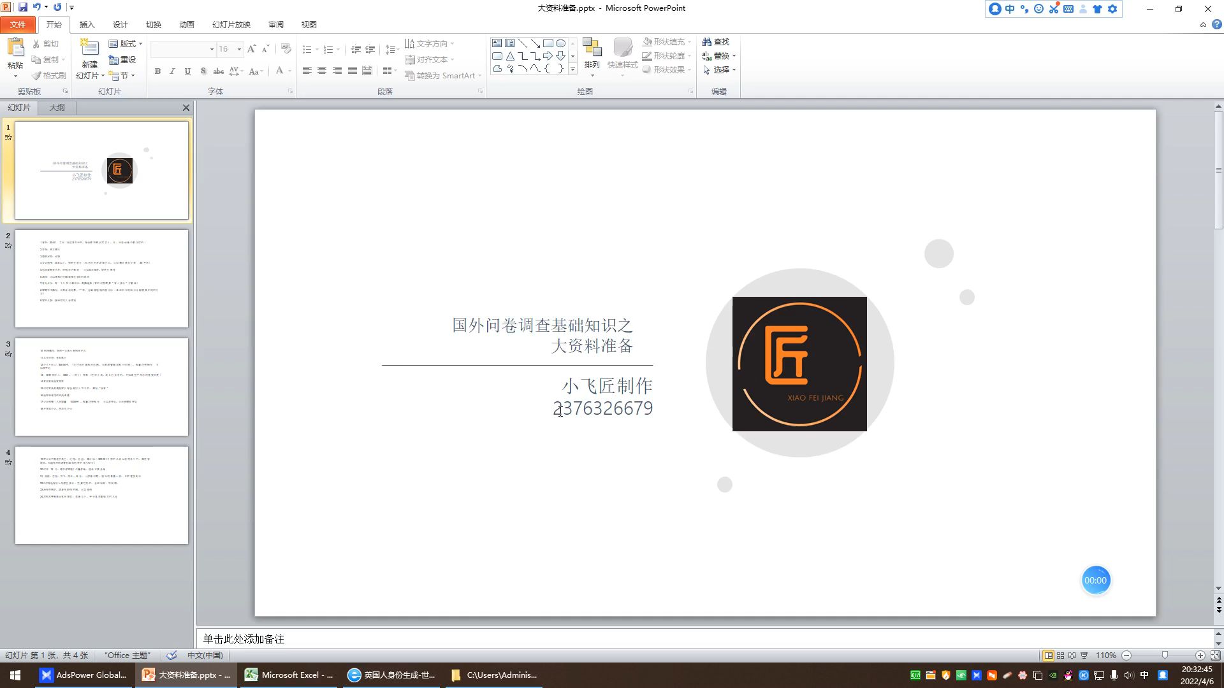The width and height of the screenshot is (1224, 688).
Task: Open the Layout (版式) dropdown
Action: [x=126, y=44]
